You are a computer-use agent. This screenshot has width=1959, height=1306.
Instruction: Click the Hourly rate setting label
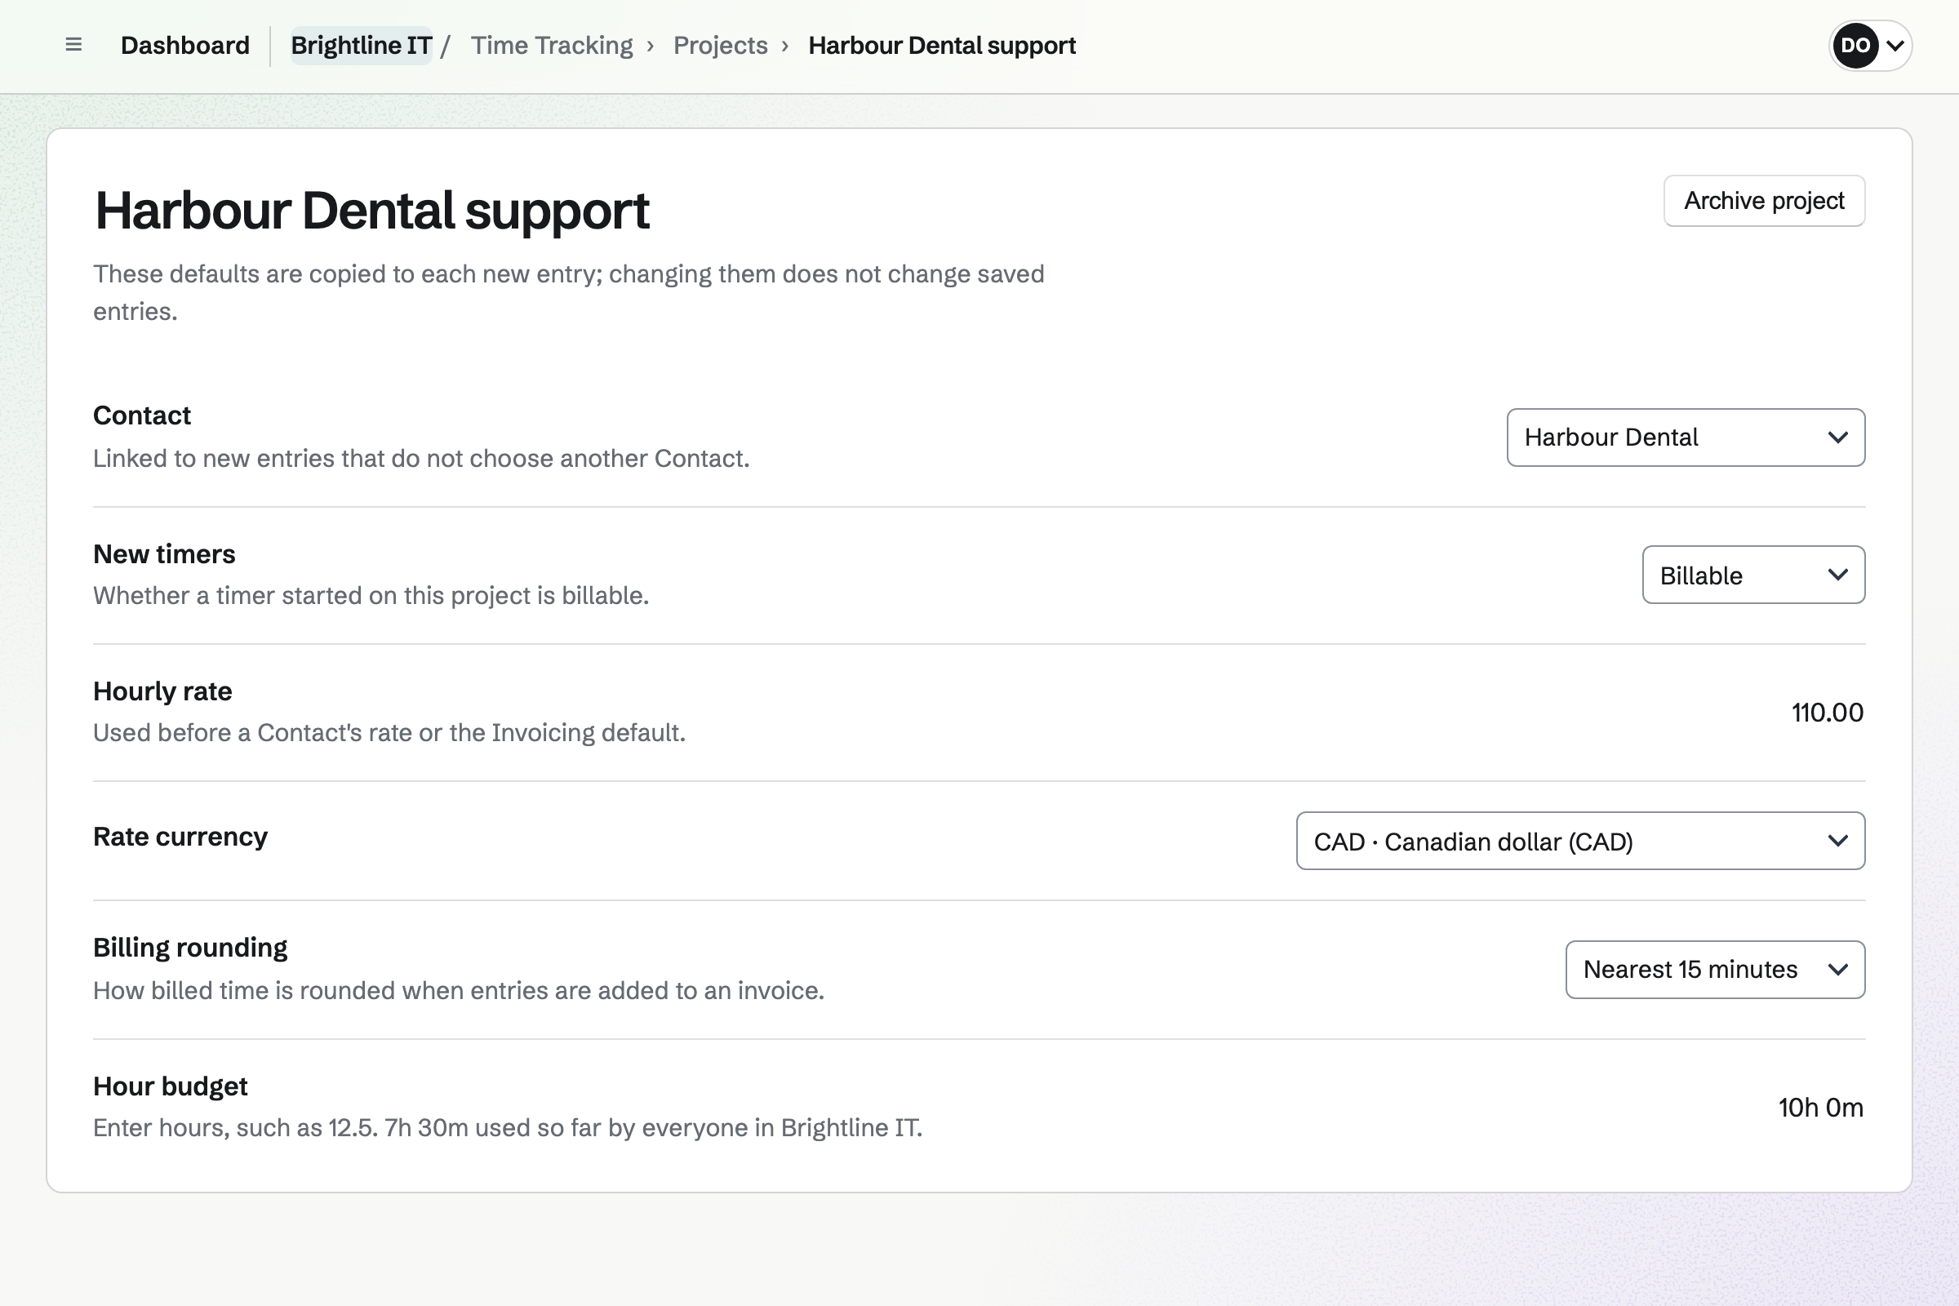(x=162, y=691)
